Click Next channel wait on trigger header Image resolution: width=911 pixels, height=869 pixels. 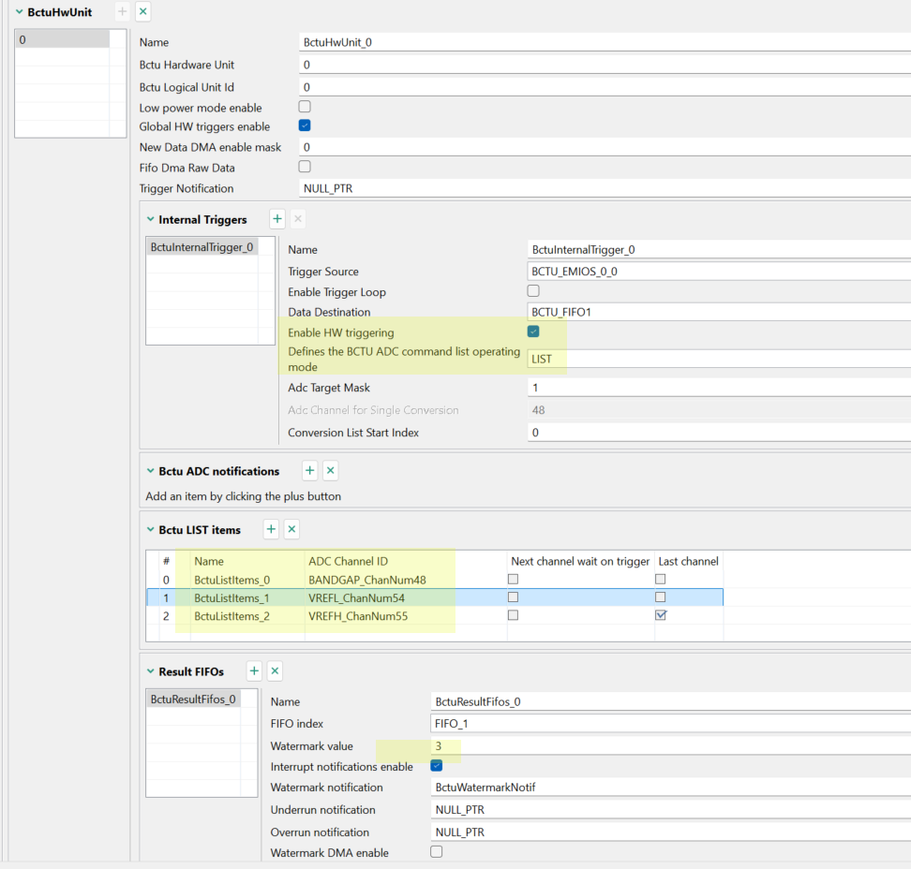(580, 561)
